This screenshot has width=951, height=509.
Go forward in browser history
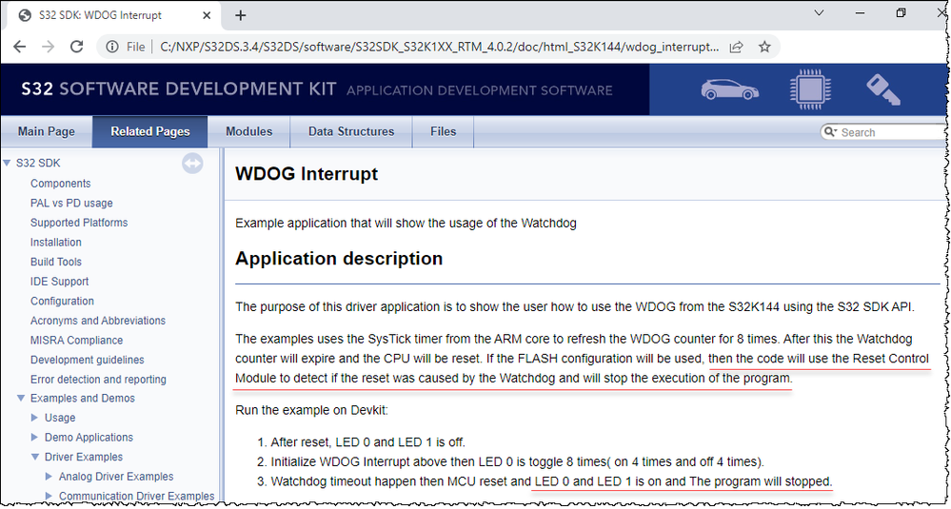(48, 47)
